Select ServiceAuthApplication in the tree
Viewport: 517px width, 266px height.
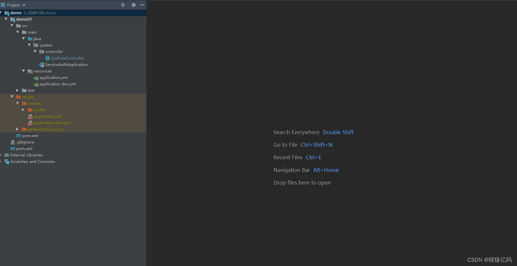coord(67,65)
